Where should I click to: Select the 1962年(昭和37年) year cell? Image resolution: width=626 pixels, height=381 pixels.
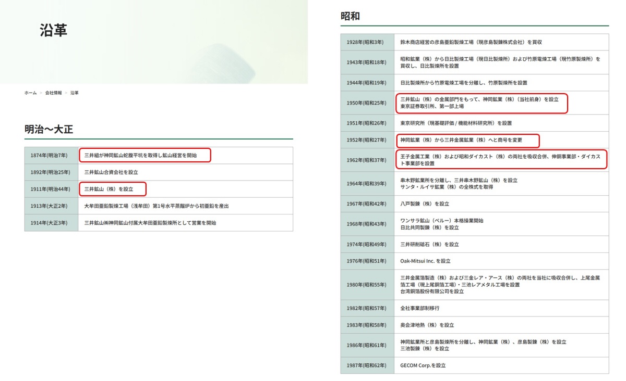point(367,160)
